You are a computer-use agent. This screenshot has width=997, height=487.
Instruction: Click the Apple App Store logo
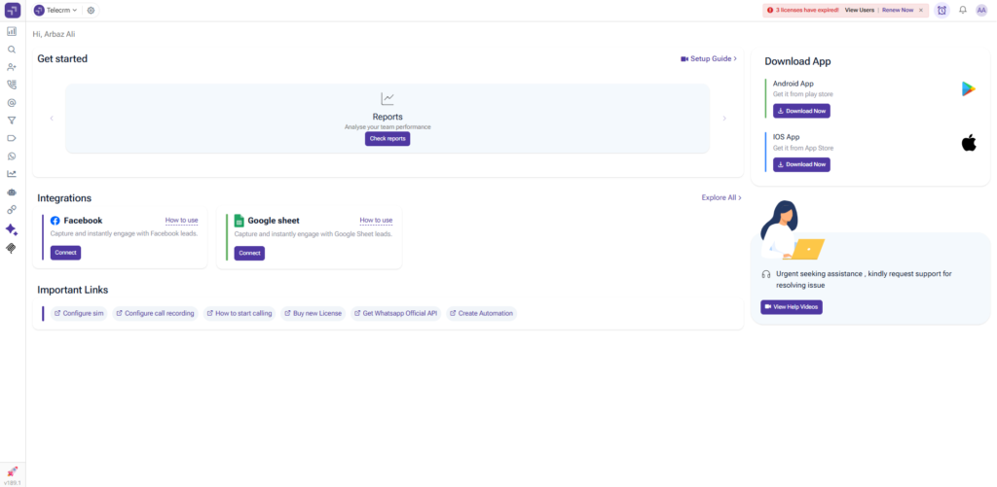click(969, 143)
